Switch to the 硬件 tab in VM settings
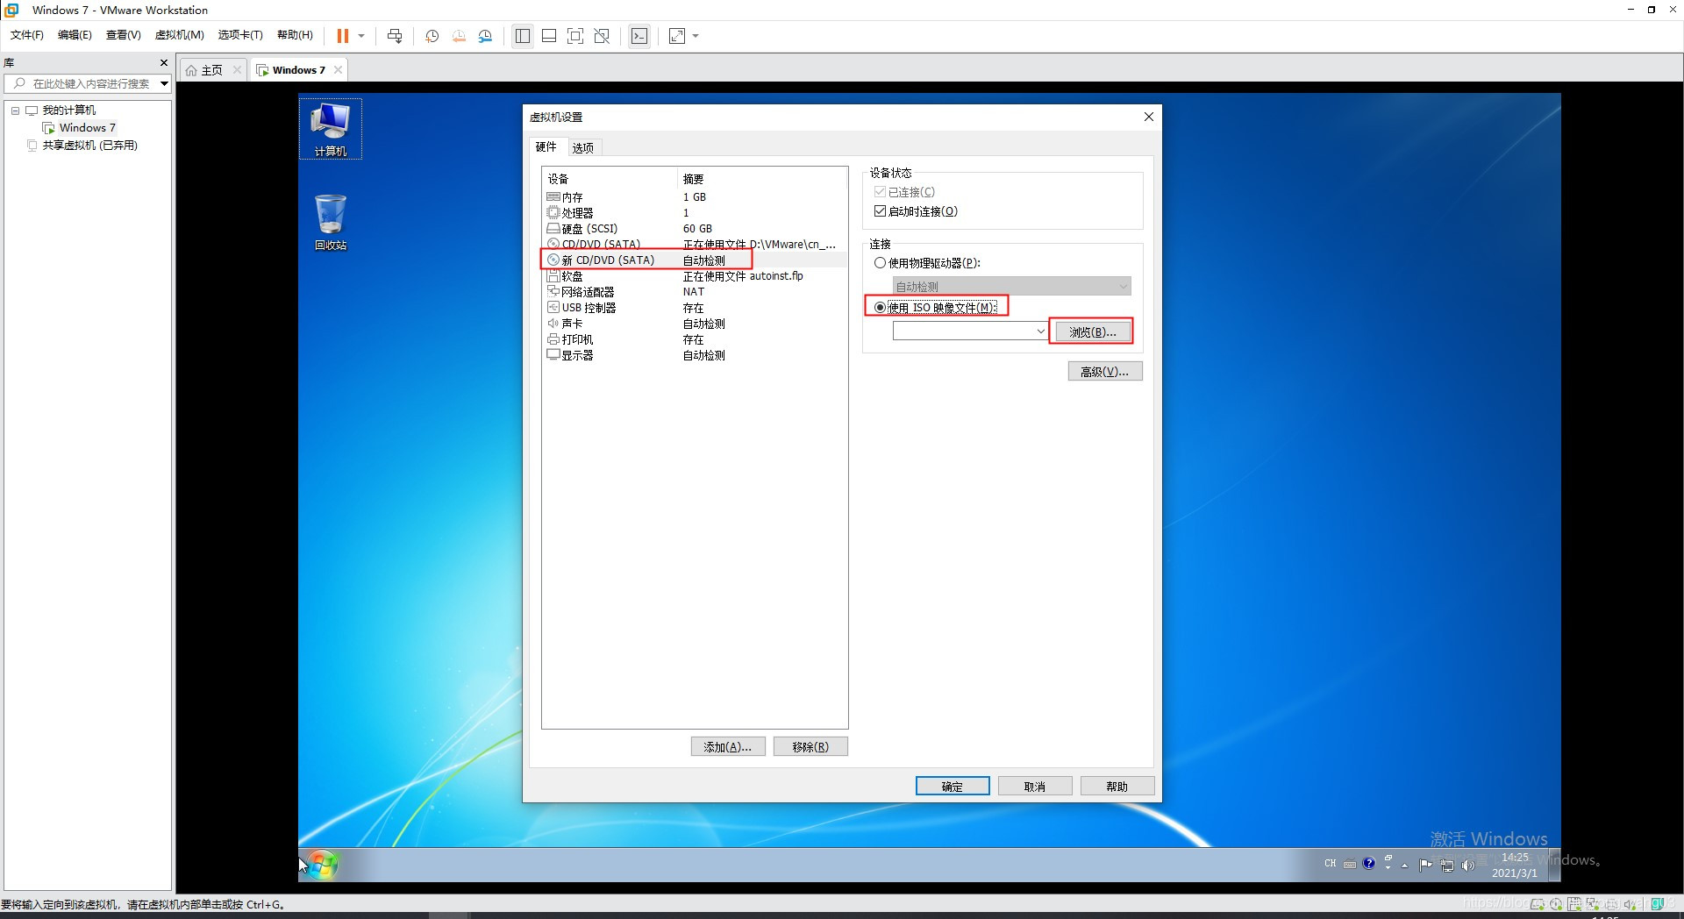The image size is (1684, 919). click(546, 146)
